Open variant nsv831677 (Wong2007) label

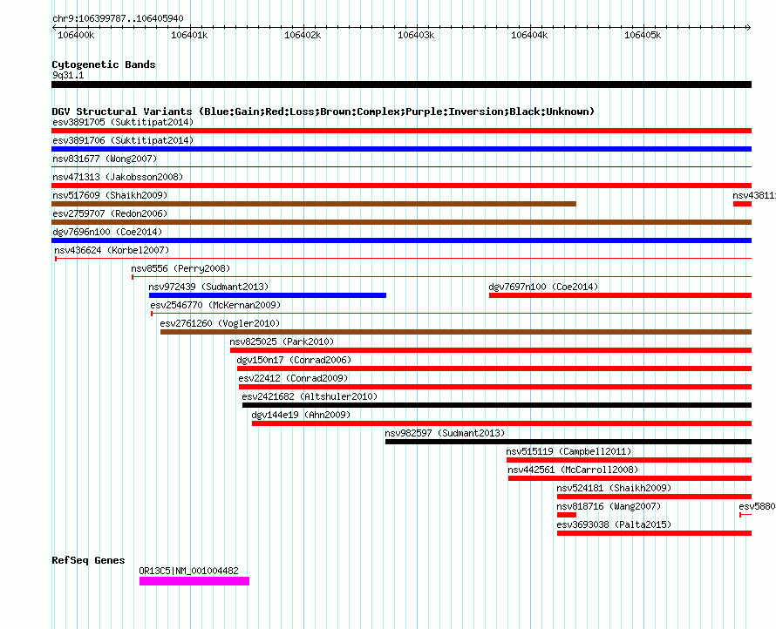(105, 159)
